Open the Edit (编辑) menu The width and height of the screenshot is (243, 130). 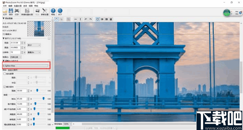tap(10, 6)
